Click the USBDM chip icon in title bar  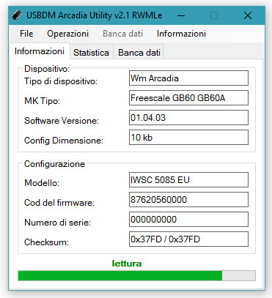17,15
